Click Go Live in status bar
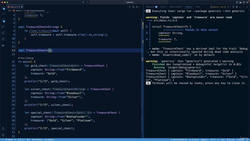This screenshot has height=141, width=250. (x=230, y=139)
